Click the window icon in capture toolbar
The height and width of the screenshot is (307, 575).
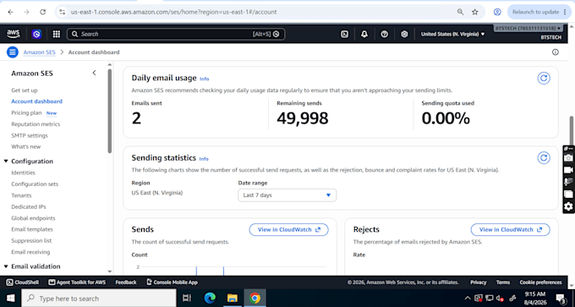pyautogui.click(x=568, y=195)
